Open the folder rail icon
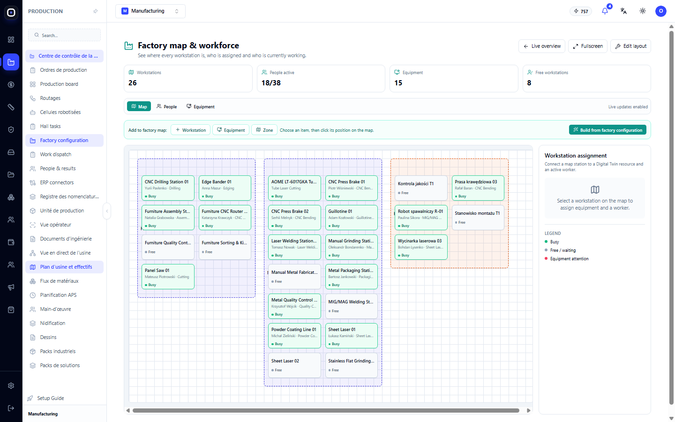This screenshot has height=422, width=675. tap(11, 175)
